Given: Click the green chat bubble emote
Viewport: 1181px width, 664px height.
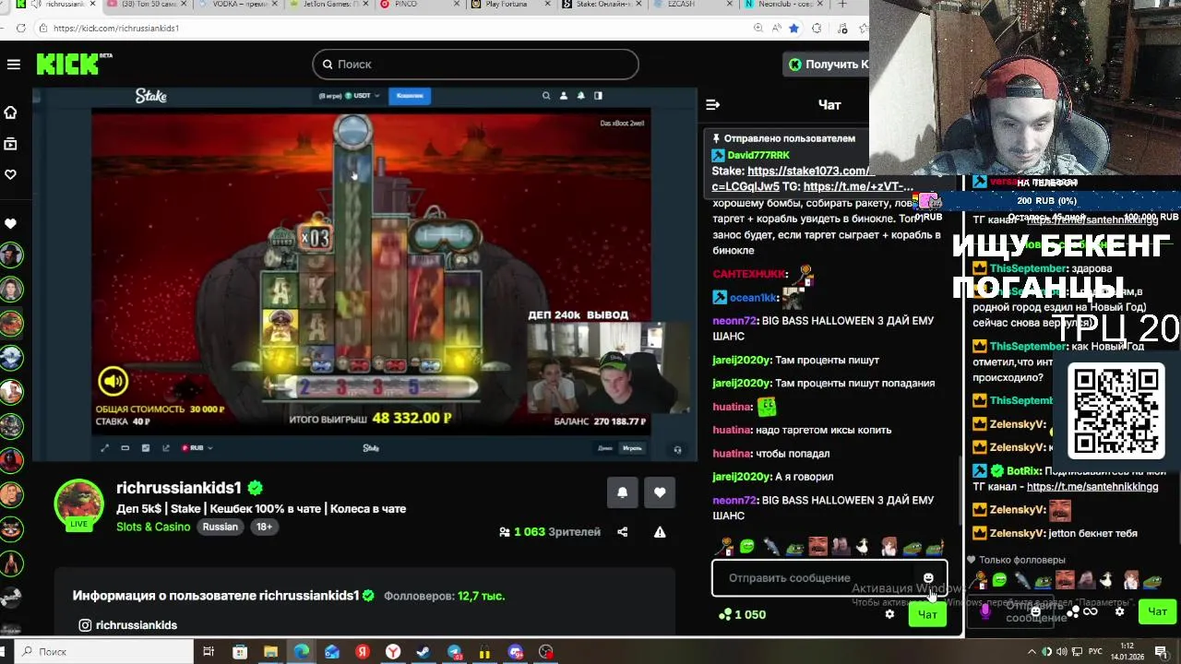Looking at the screenshot, I should (x=747, y=547).
